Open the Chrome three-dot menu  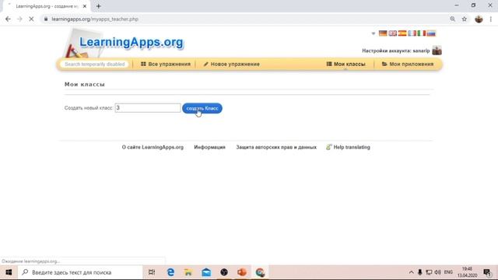coord(491,19)
